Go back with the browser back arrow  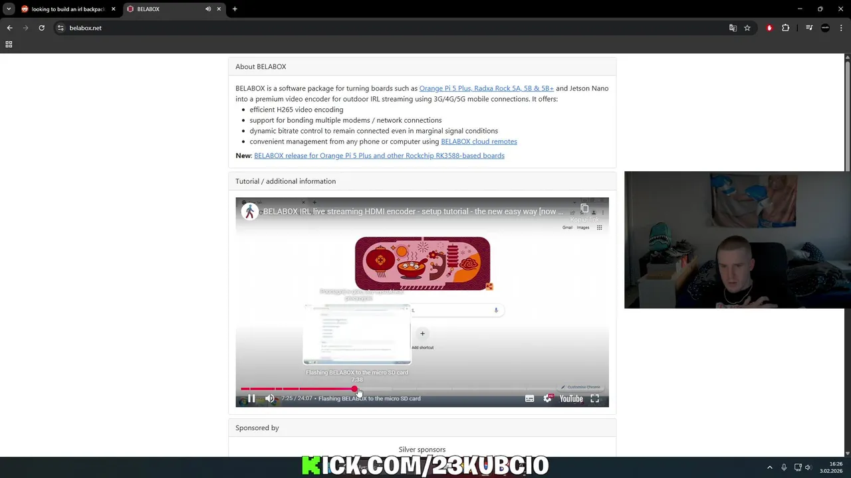pyautogui.click(x=9, y=28)
